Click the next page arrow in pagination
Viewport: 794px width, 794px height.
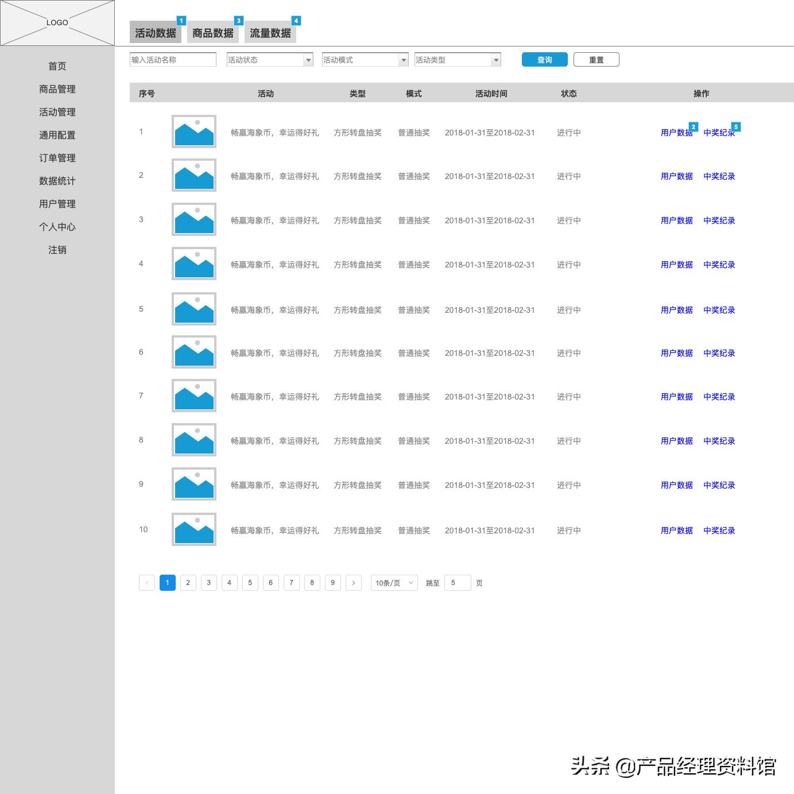pyautogui.click(x=353, y=582)
